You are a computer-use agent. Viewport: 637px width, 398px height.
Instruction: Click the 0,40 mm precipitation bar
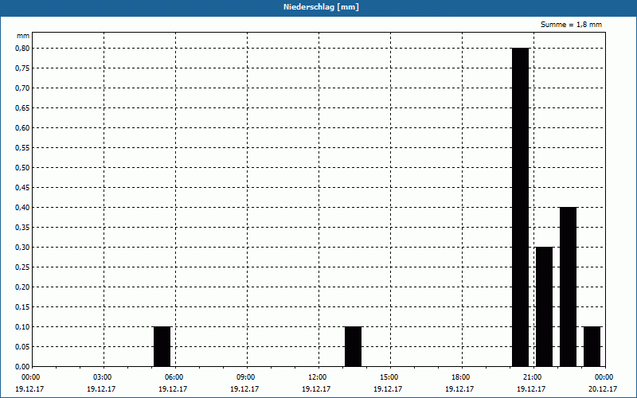coord(568,287)
